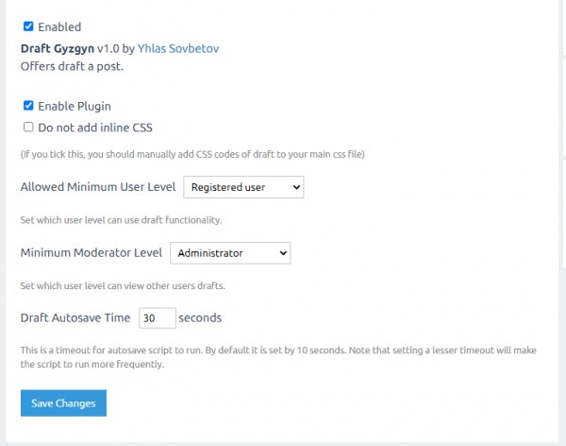Click the Minimum Moderator Level label
Screen dimensions: 566x446
(x=92, y=253)
